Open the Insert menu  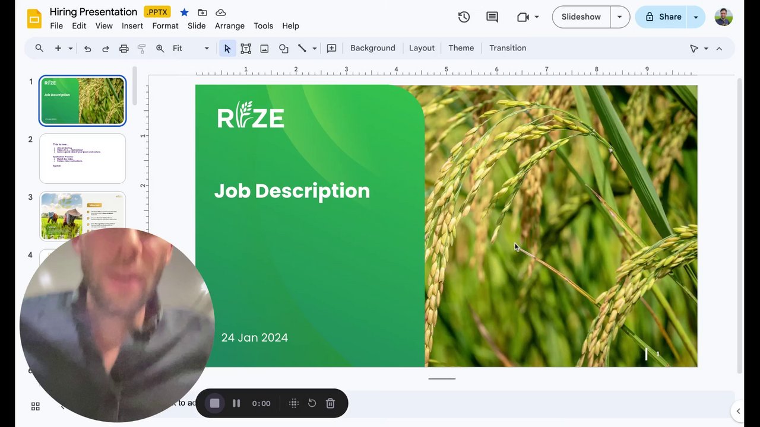(132, 26)
